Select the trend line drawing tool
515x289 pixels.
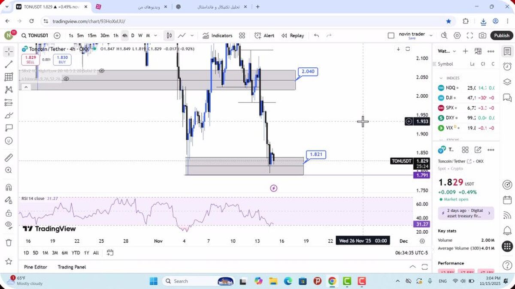[x=9, y=64]
